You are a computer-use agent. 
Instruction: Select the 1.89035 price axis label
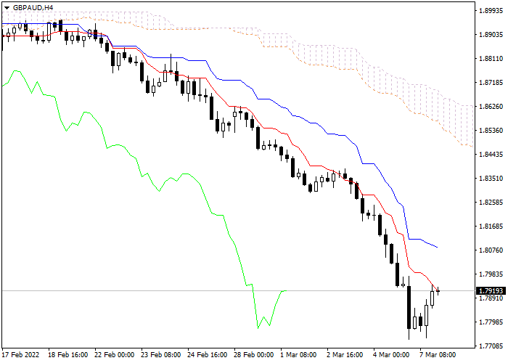pos(491,34)
